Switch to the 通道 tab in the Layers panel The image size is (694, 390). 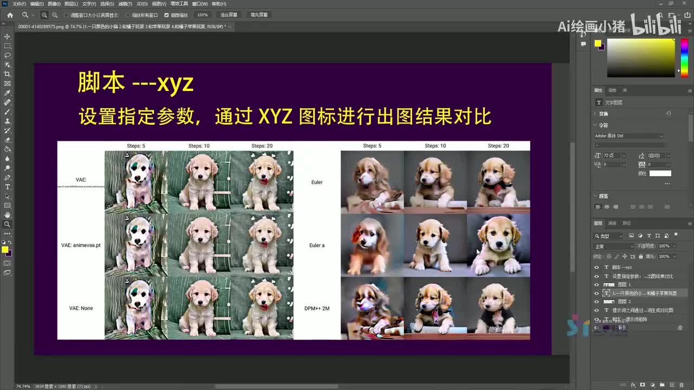coord(612,223)
